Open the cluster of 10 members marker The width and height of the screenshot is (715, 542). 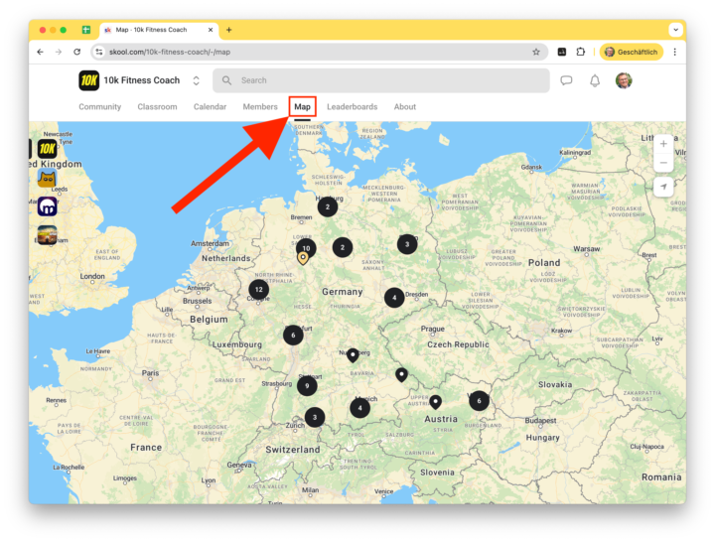(306, 248)
